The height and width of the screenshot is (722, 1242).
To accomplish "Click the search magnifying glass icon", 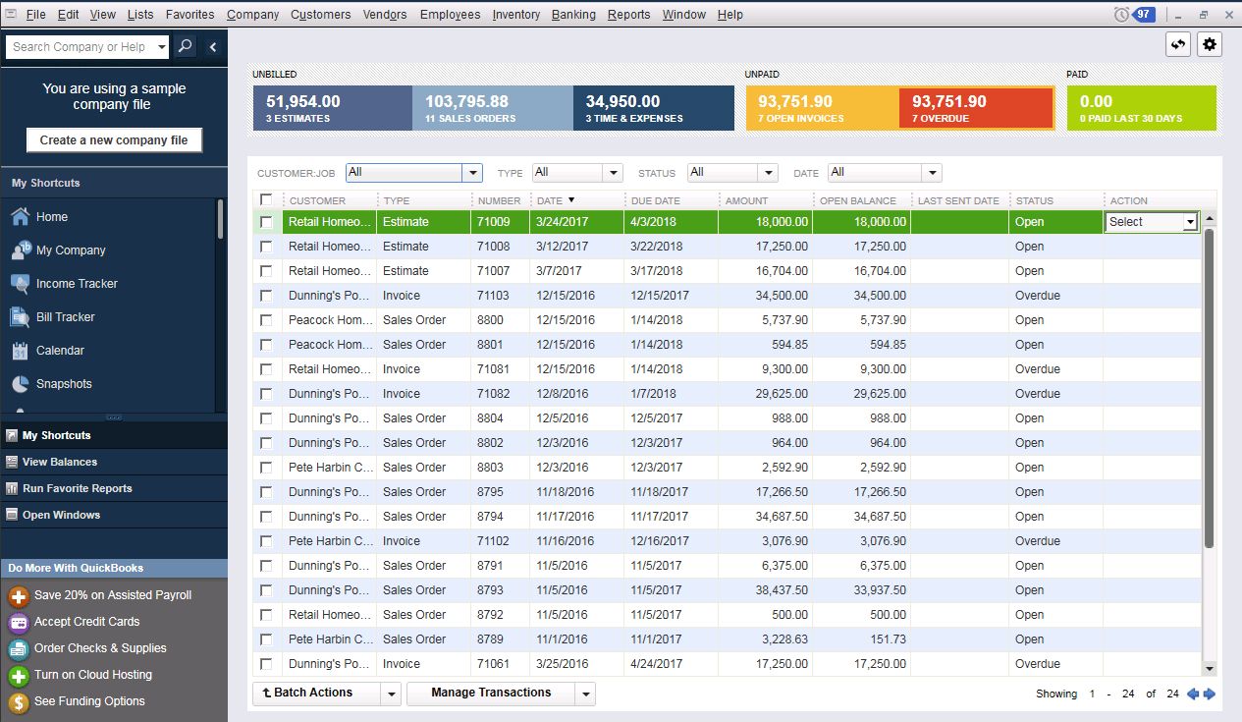I will point(186,46).
